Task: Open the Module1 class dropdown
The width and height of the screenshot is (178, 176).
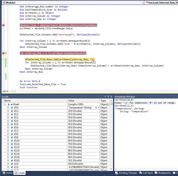Action: (143, 3)
